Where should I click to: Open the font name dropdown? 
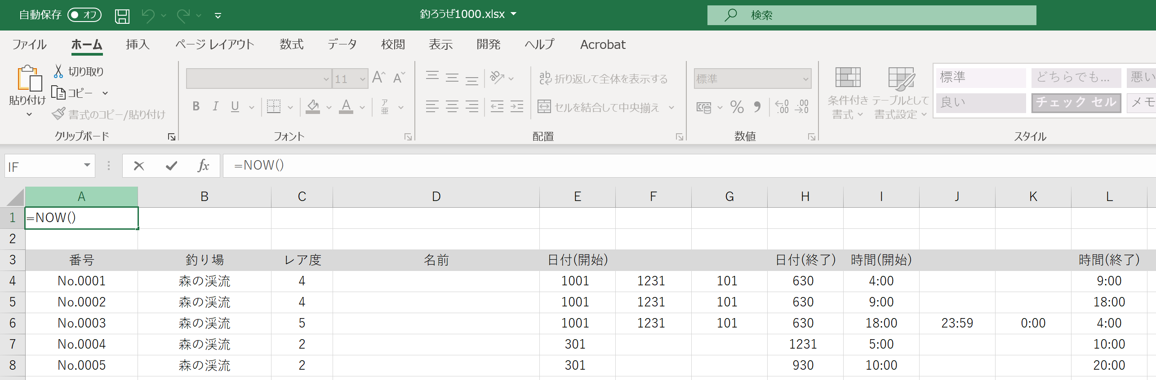point(326,79)
